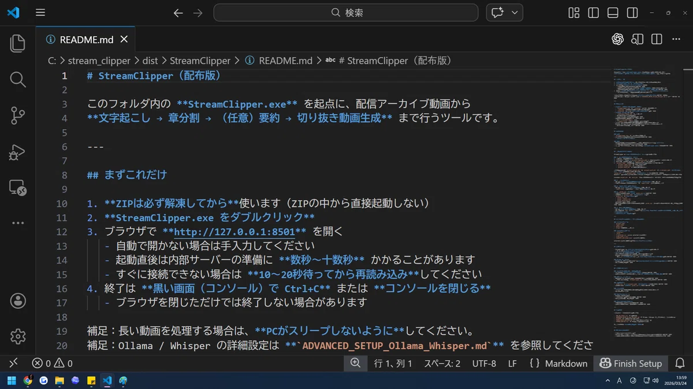The height and width of the screenshot is (389, 693).
Task: Toggle the bottom panel visibility
Action: point(613,13)
